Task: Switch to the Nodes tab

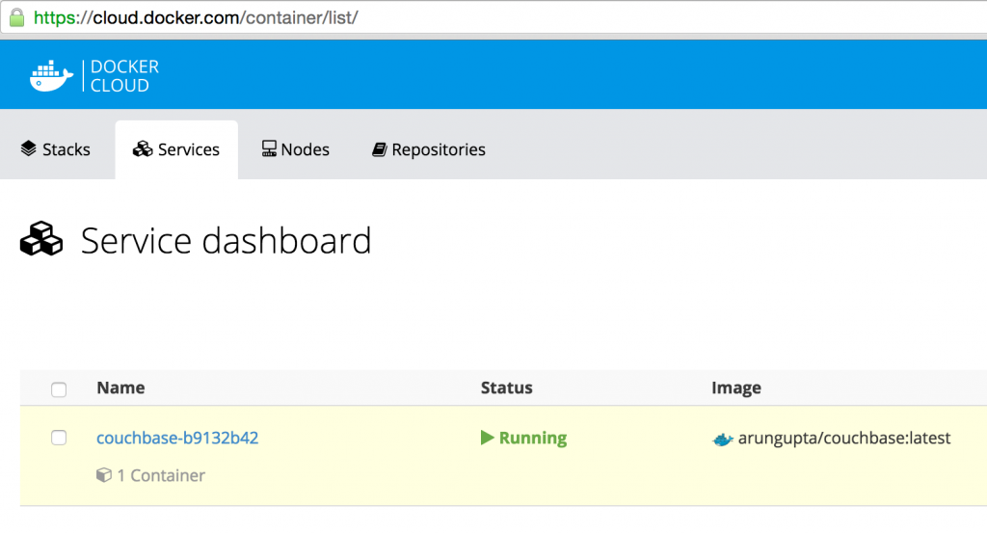Action: coord(295,149)
